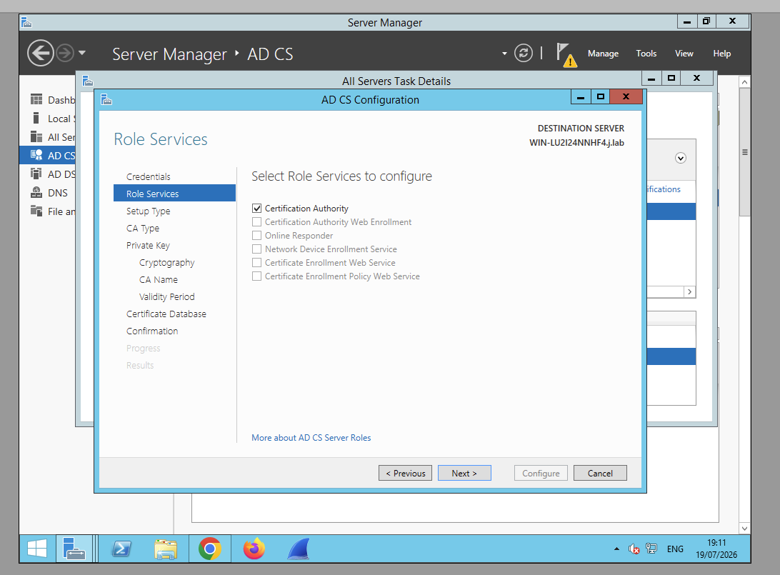Open the notifications flag with warning
Screen dimensions: 780x575
click(x=566, y=55)
